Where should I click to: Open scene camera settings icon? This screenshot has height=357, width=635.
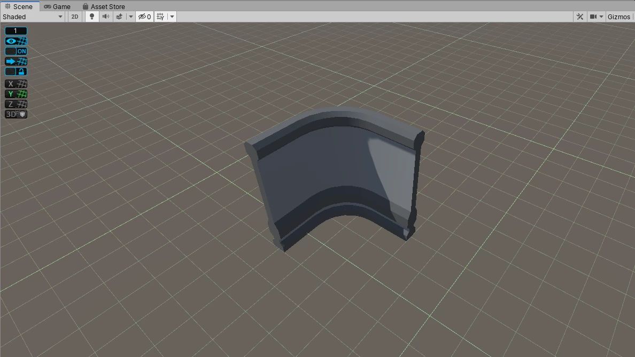(x=593, y=17)
